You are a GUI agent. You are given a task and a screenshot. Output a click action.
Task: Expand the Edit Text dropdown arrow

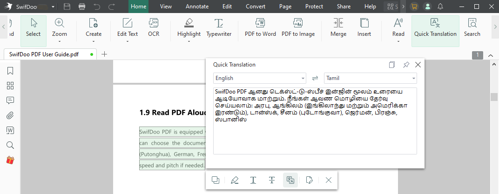pos(127,41)
